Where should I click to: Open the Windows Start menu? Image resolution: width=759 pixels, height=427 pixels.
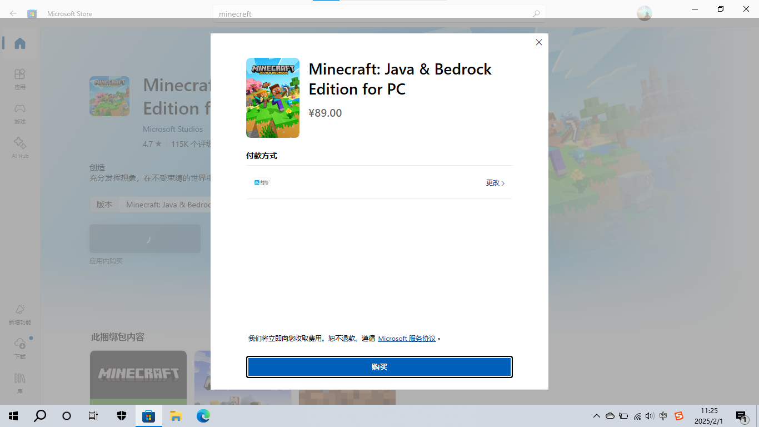[12, 415]
